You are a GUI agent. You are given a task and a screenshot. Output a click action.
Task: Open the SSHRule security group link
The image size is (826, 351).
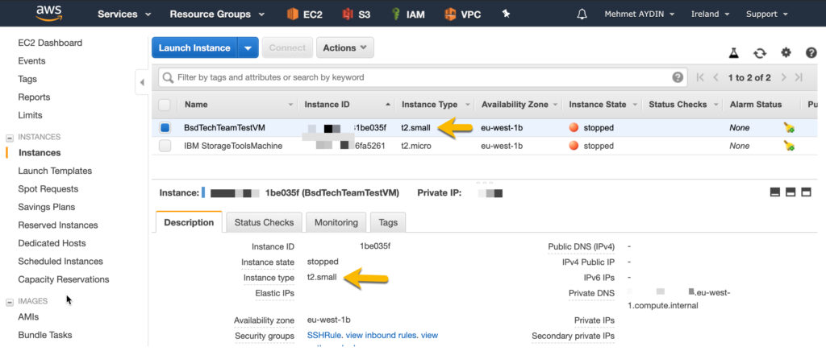point(324,335)
